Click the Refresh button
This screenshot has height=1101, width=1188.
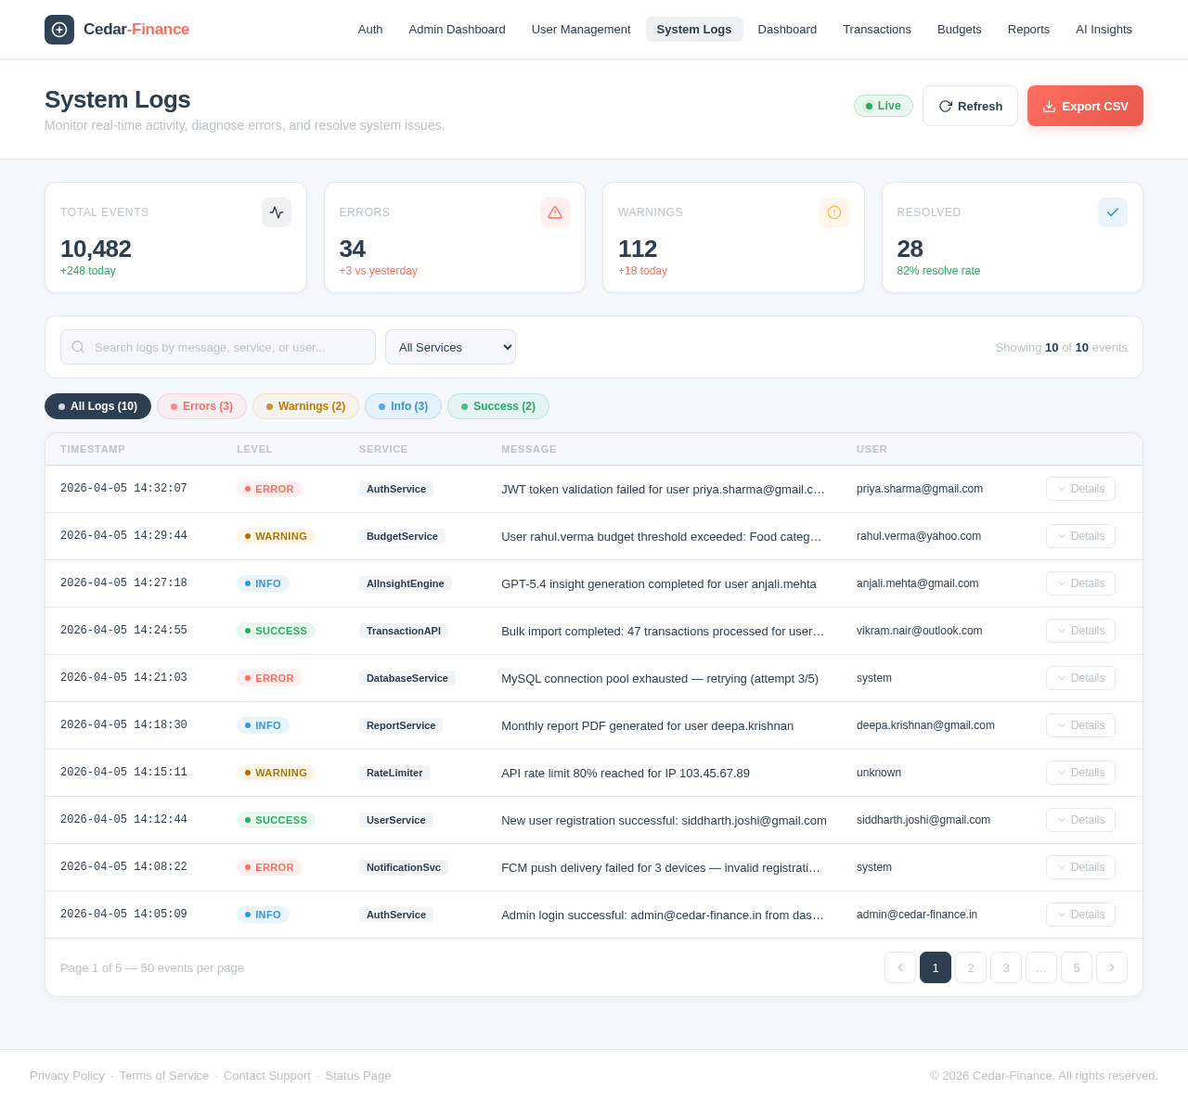(x=970, y=106)
